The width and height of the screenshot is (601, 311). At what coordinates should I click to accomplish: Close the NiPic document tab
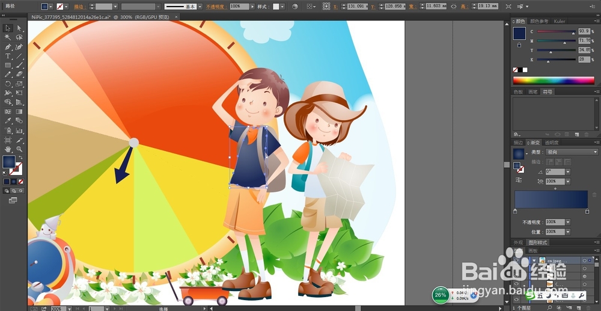click(x=176, y=17)
